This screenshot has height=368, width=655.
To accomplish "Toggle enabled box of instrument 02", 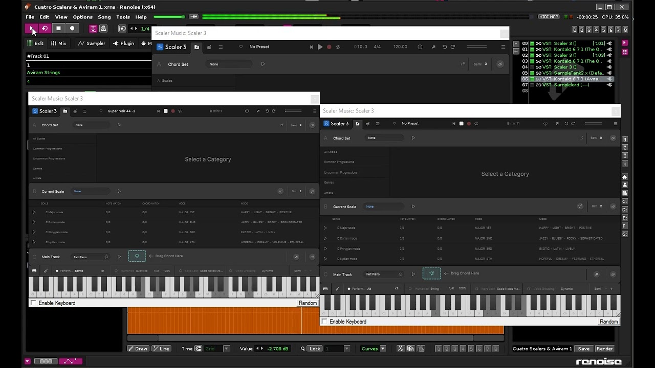I will [x=532, y=55].
